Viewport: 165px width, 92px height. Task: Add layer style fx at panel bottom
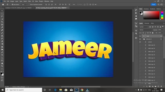pyautogui.click(x=147, y=86)
